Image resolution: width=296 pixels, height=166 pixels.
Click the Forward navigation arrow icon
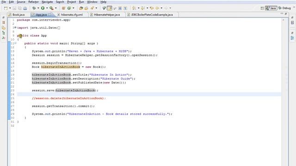[166, 8]
